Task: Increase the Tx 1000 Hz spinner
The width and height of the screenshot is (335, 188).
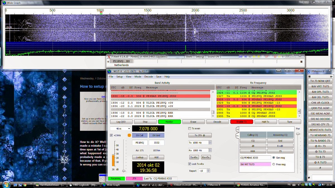Action: tap(210, 141)
